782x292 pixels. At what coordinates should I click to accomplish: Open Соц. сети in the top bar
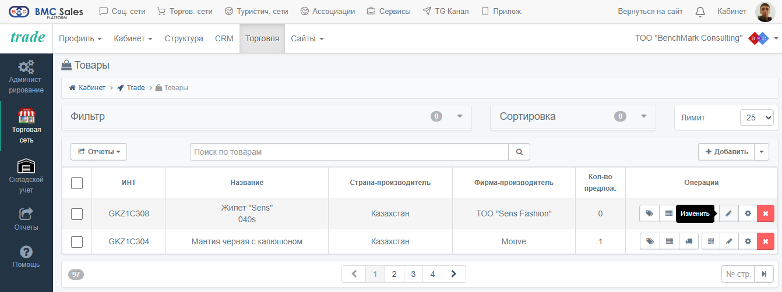(122, 11)
